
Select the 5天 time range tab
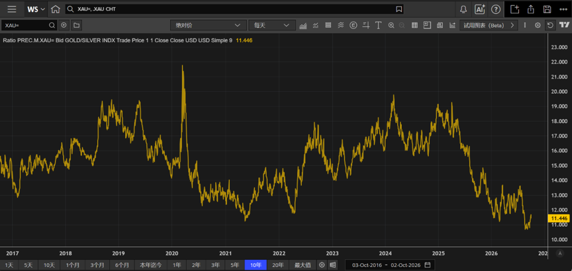[28, 265]
